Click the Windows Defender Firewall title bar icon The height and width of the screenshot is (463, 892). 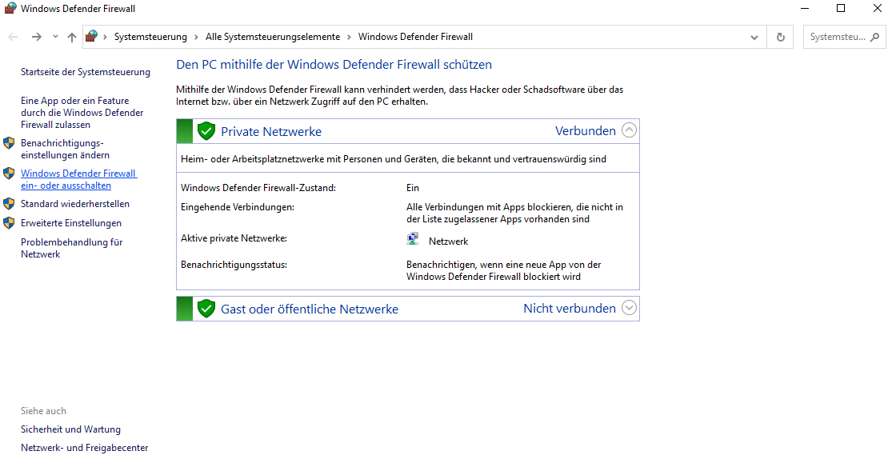tap(10, 9)
